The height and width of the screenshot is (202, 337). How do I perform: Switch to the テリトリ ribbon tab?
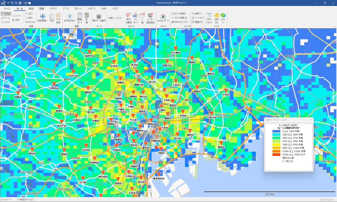tap(53, 8)
